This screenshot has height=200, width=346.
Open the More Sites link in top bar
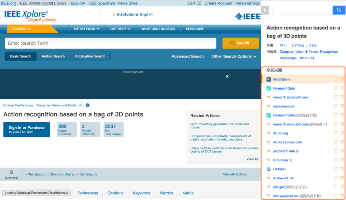[128, 3]
